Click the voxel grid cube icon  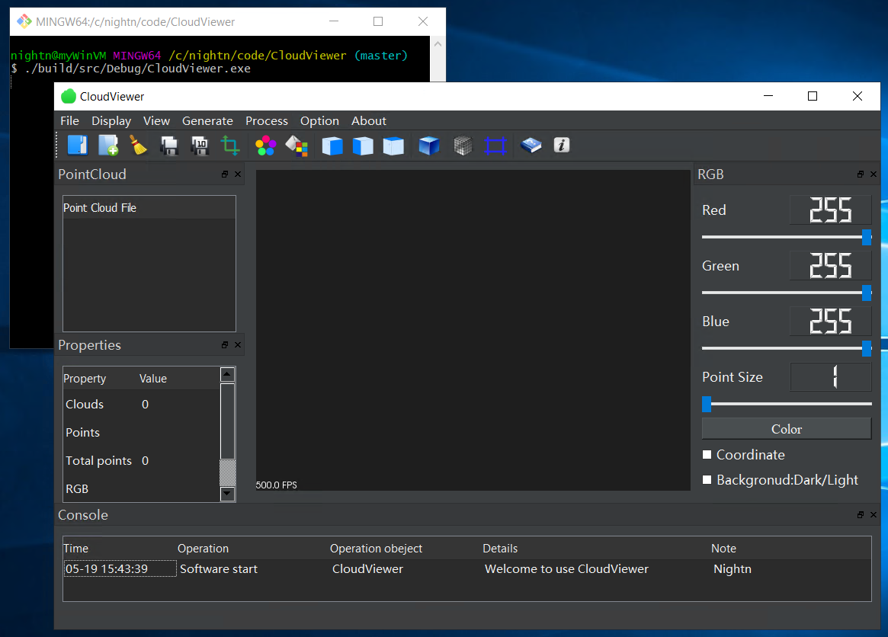463,145
